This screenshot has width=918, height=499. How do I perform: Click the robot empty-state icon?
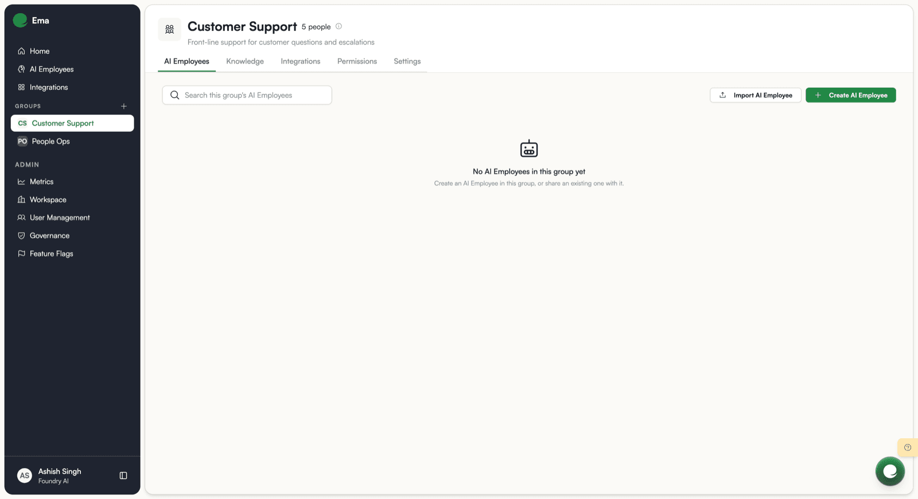pos(529,148)
